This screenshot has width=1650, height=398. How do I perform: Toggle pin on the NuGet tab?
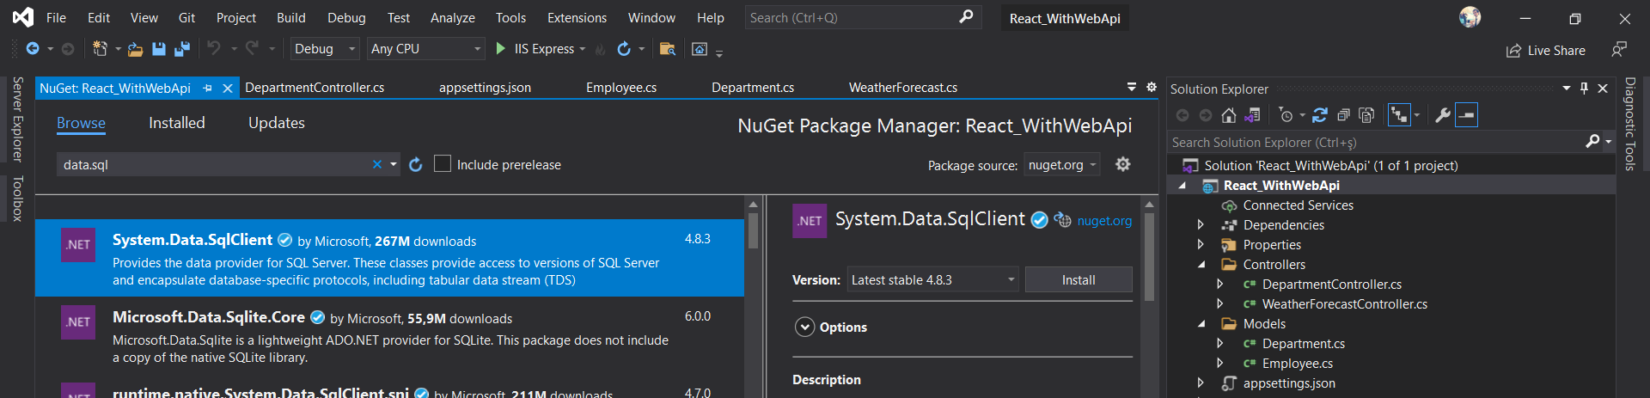coord(207,88)
